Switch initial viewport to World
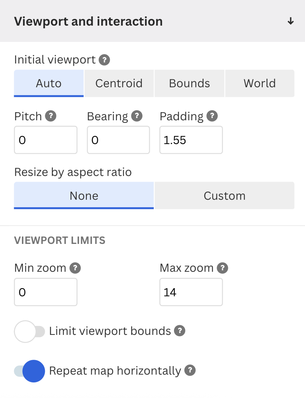This screenshot has width=305, height=398. (259, 83)
